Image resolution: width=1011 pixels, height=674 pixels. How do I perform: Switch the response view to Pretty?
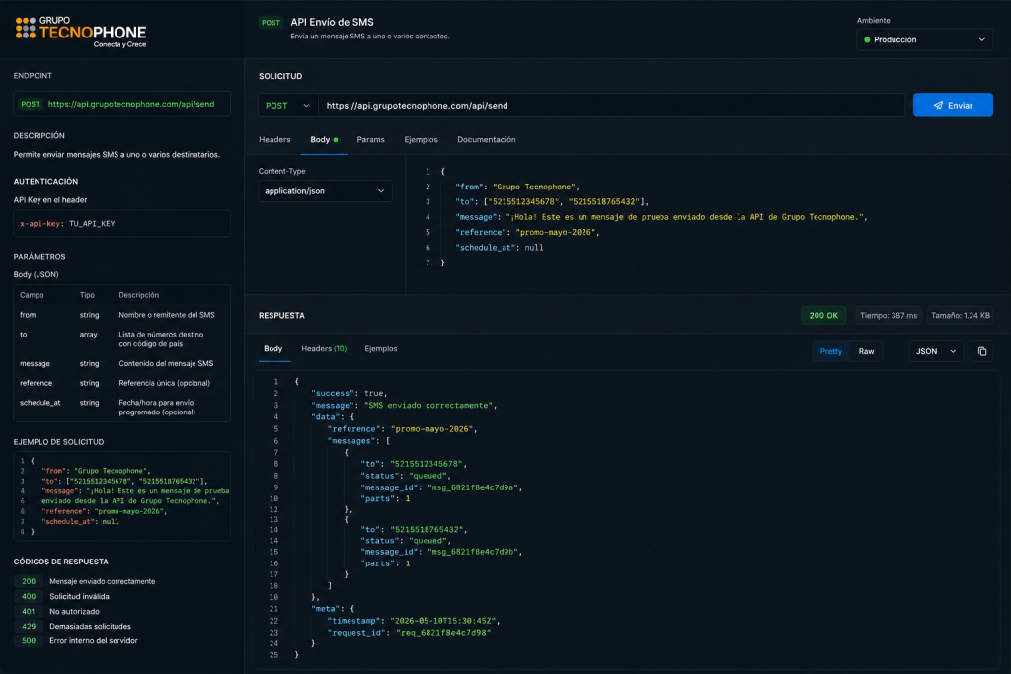coord(830,352)
